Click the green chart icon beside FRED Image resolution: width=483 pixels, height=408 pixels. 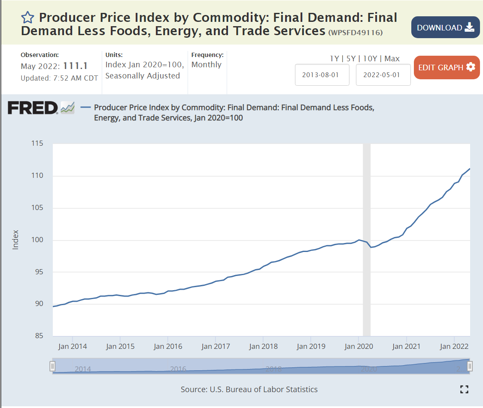tap(68, 108)
